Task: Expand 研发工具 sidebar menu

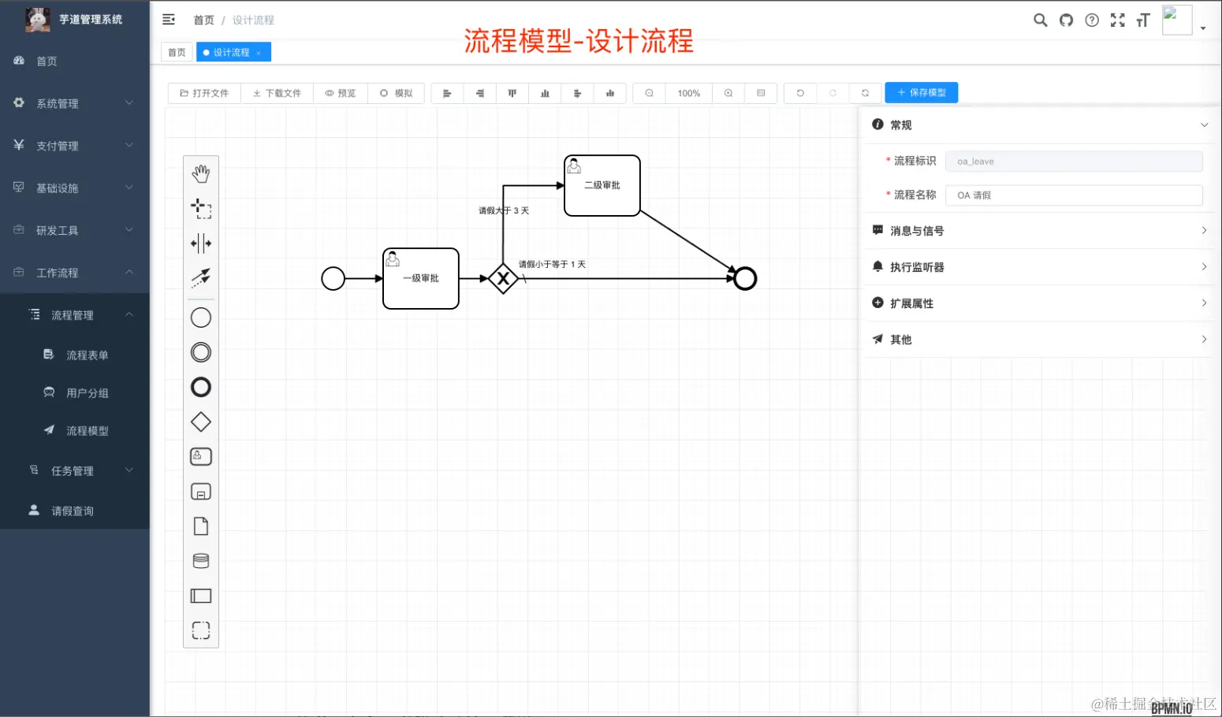Action: [75, 230]
